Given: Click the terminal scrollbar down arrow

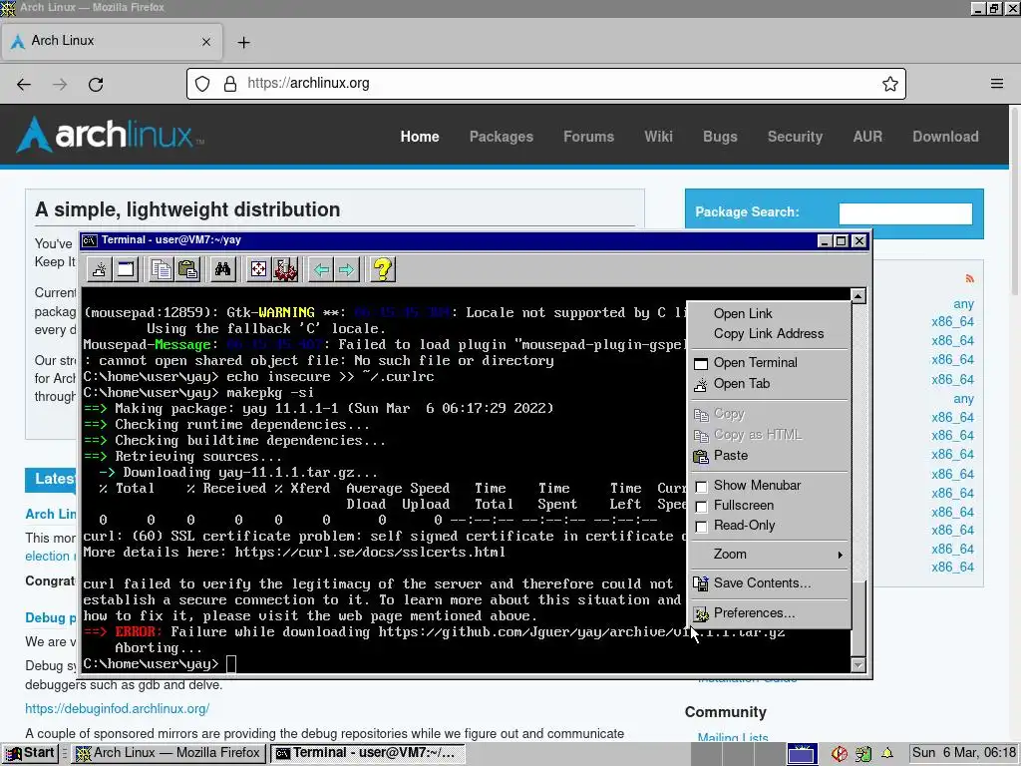Looking at the screenshot, I should 858,665.
